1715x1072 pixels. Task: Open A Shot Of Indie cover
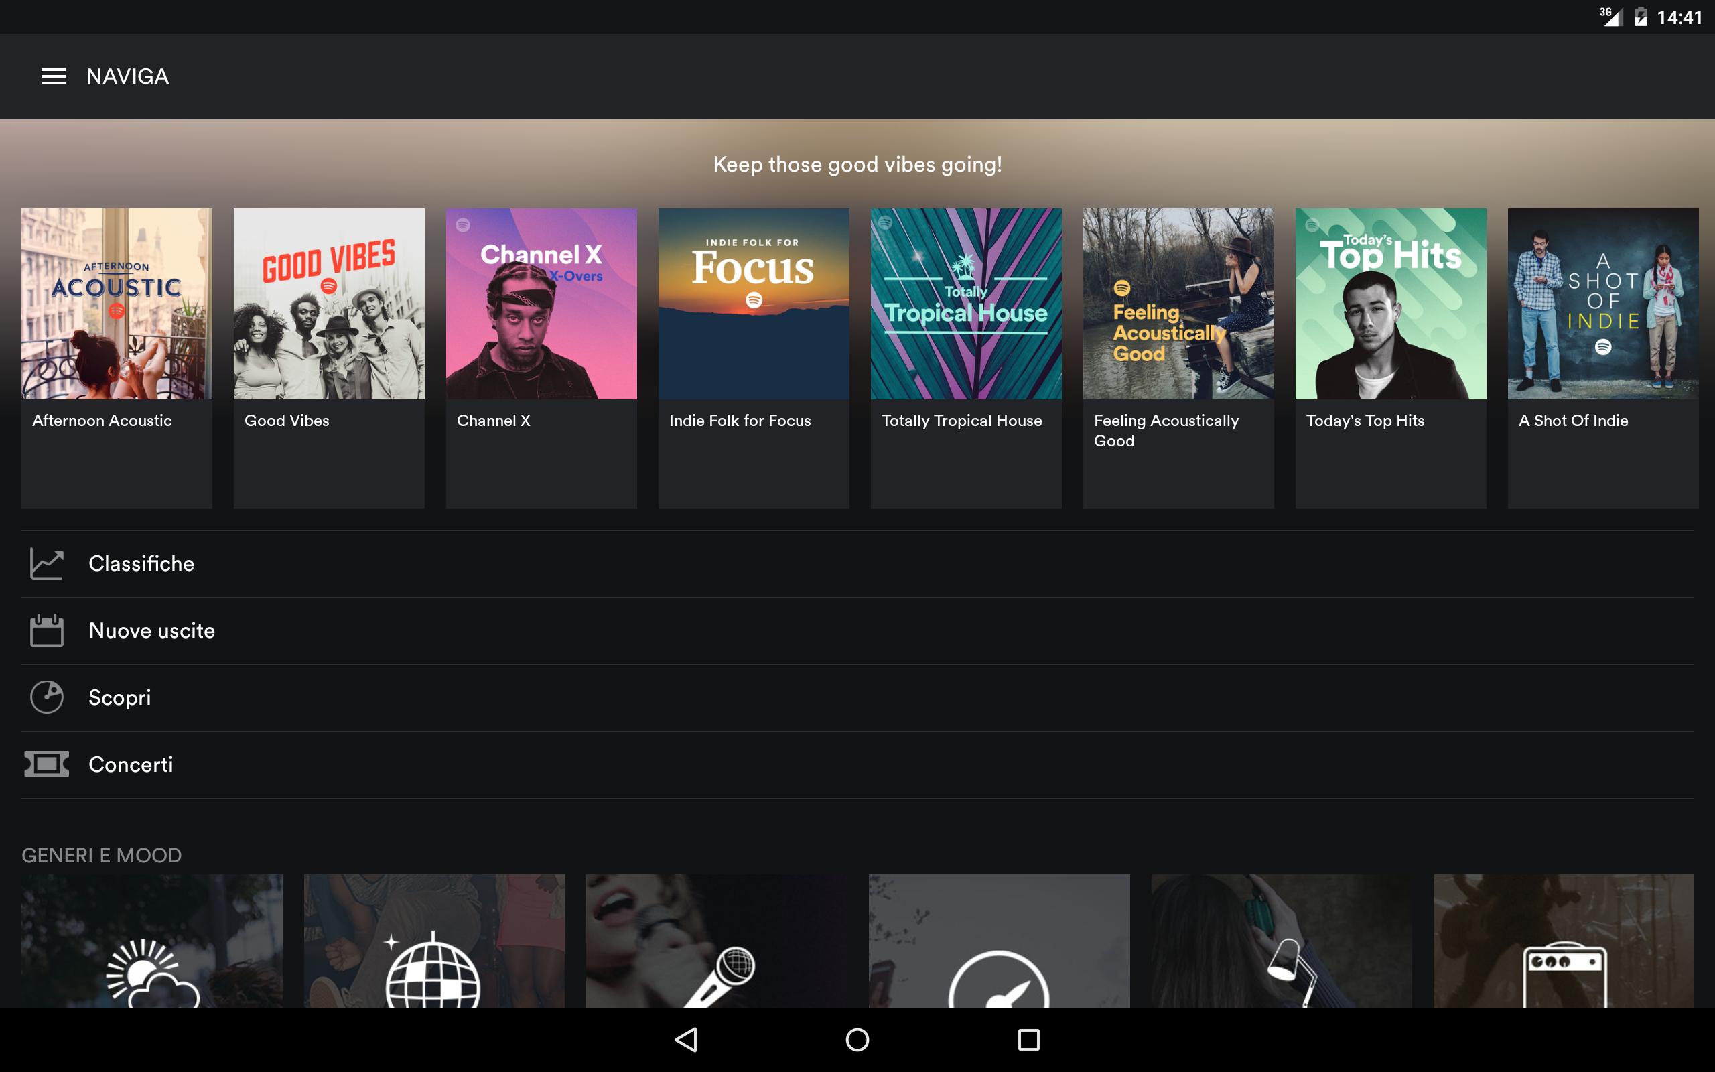click(1603, 304)
